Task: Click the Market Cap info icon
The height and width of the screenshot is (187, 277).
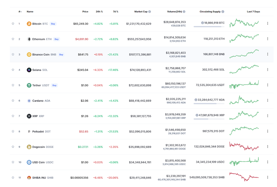Action: tap(150, 12)
